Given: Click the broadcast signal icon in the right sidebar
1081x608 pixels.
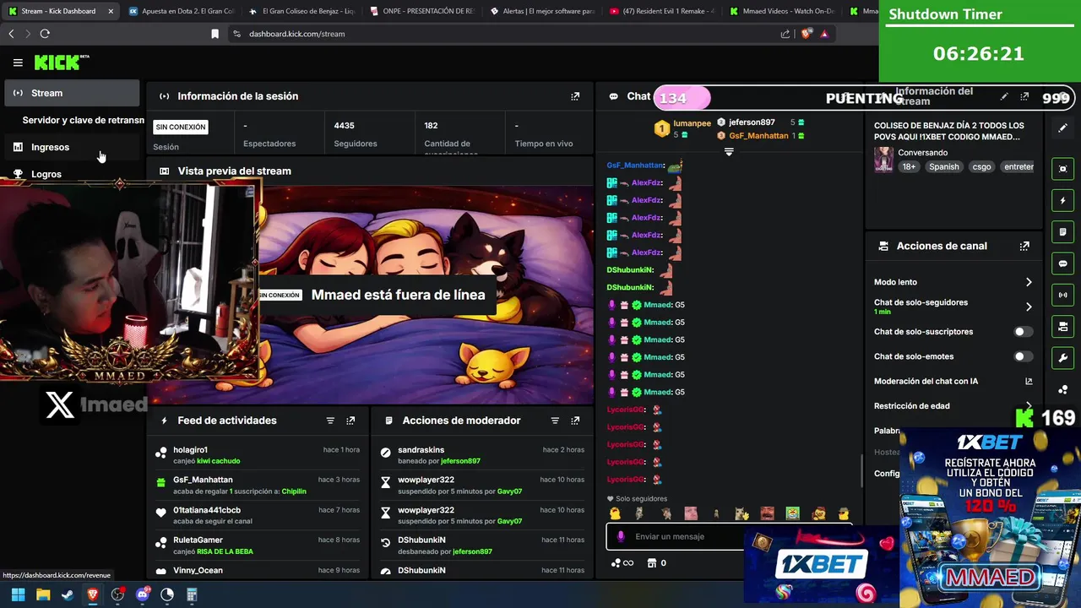Looking at the screenshot, I should coord(1063,295).
